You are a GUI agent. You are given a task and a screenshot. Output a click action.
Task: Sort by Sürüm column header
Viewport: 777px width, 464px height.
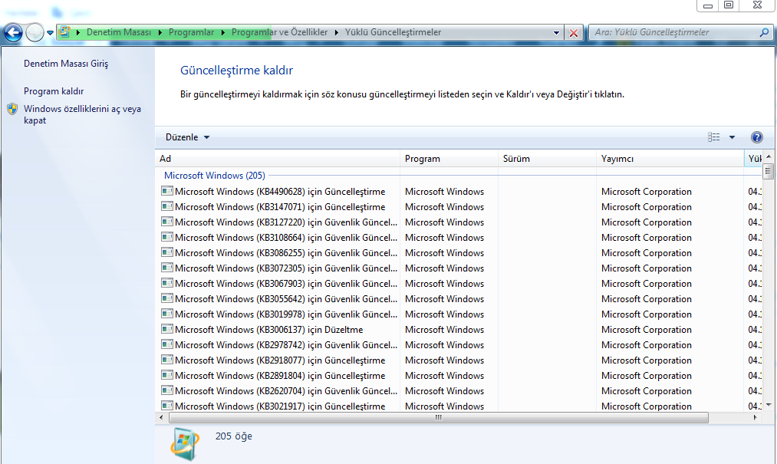(x=547, y=159)
